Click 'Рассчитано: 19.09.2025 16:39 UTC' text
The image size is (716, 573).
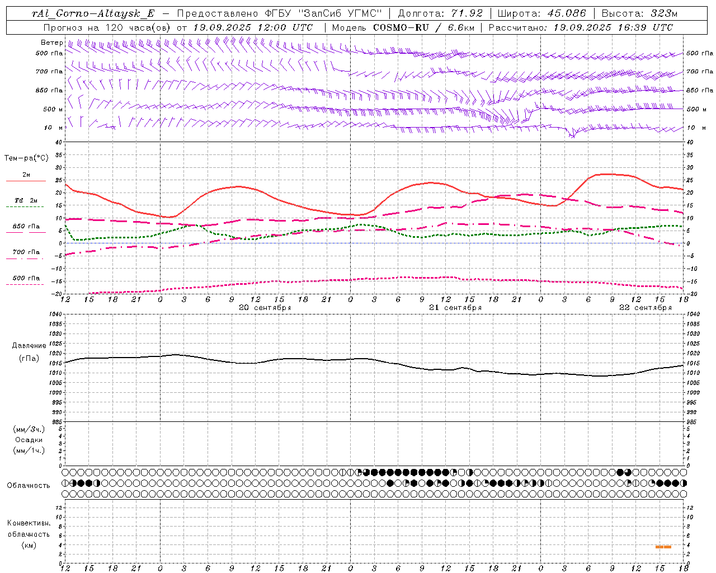[581, 27]
